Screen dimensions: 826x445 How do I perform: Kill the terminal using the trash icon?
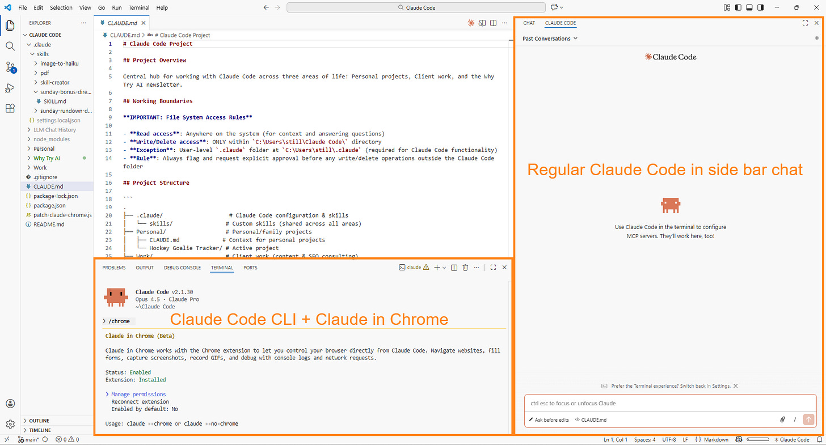click(x=465, y=267)
